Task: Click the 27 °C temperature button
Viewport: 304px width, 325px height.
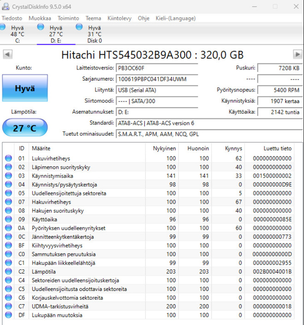Action: coord(25,128)
